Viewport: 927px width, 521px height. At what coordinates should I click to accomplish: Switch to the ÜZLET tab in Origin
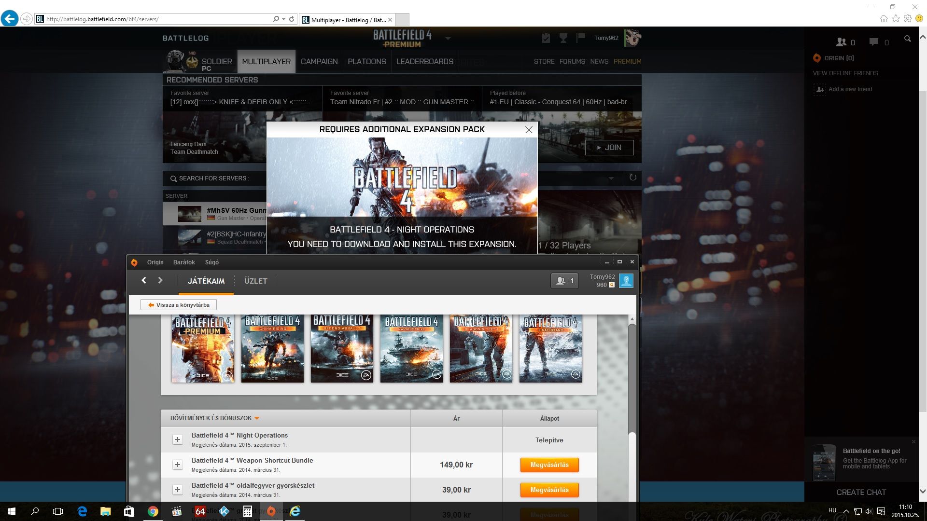tap(255, 281)
